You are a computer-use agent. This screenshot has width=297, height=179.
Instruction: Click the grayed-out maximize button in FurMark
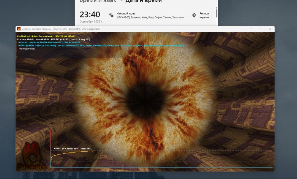click(x=260, y=29)
